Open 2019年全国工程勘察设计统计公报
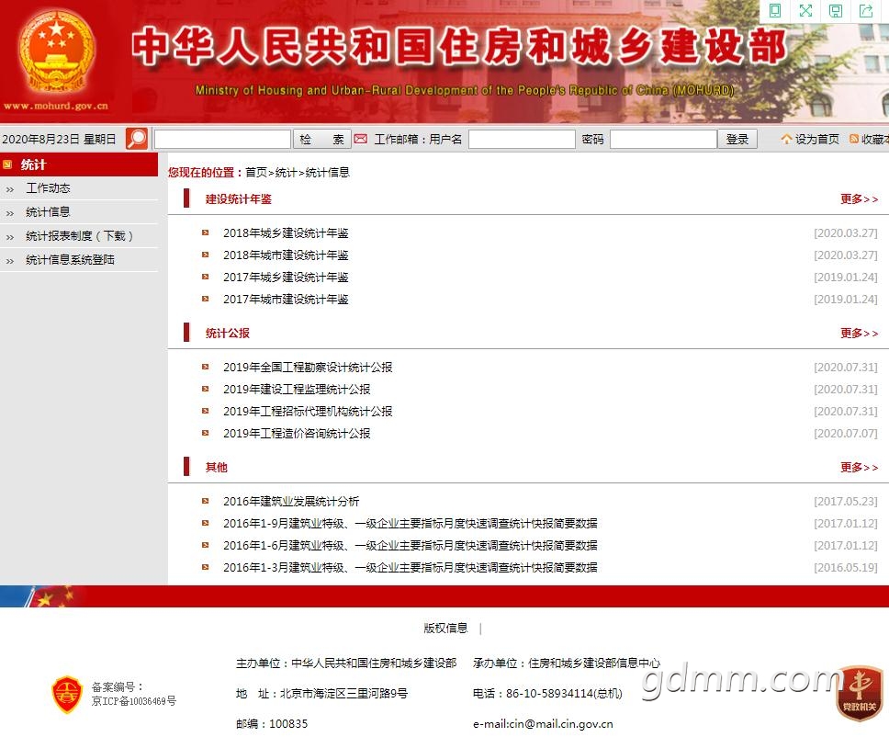Image resolution: width=889 pixels, height=737 pixels. 308,367
